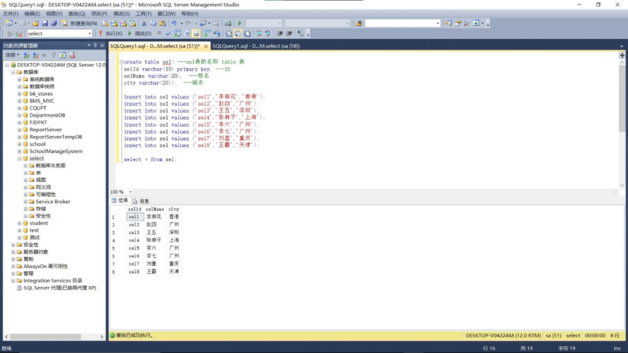Click the split editor icon above the scrollbar
The width and height of the screenshot is (628, 353).
pos(622,55)
